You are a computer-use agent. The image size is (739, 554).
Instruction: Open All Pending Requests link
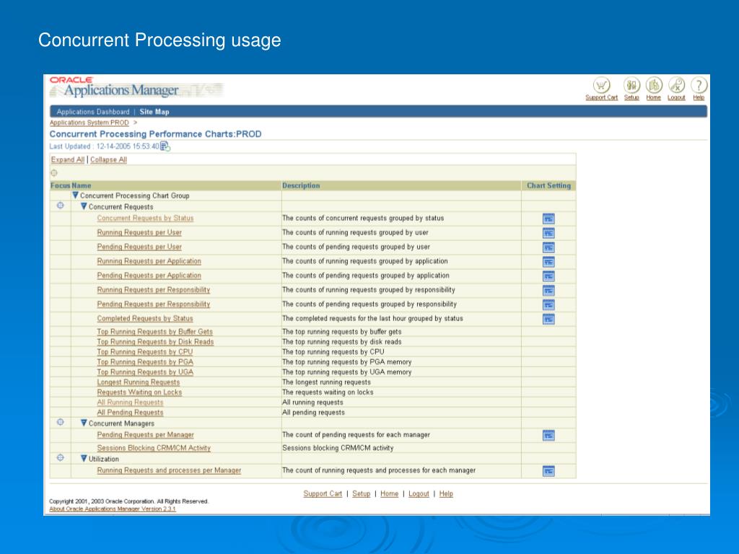(x=130, y=413)
